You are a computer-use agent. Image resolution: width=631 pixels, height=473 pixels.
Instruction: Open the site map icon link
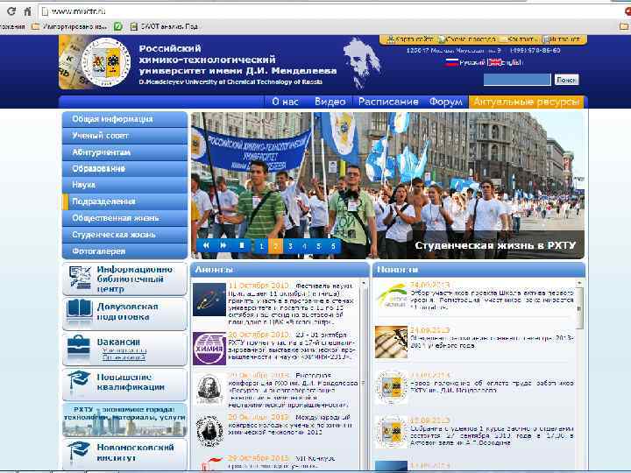pos(409,39)
